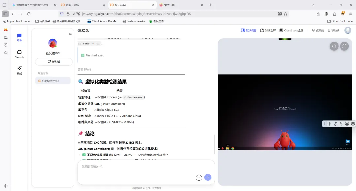Open browser sidebar bookmarks star icon

(x=6, y=53)
